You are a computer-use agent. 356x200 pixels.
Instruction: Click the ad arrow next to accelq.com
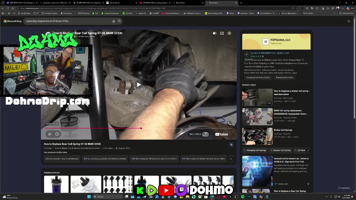pos(308,184)
